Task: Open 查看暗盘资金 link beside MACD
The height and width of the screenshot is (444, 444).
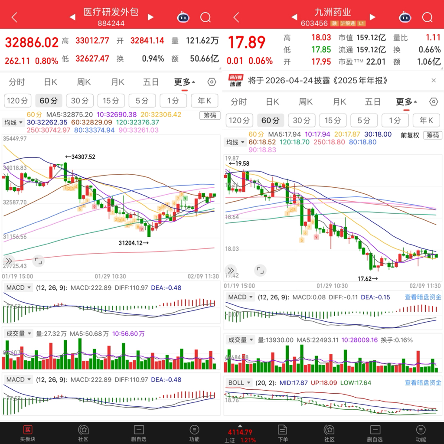Action: (423, 297)
